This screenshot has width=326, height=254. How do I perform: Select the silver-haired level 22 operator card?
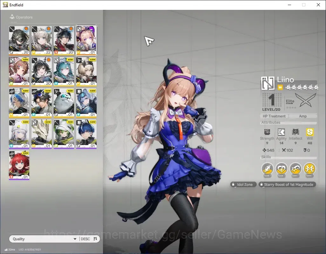coord(41,40)
